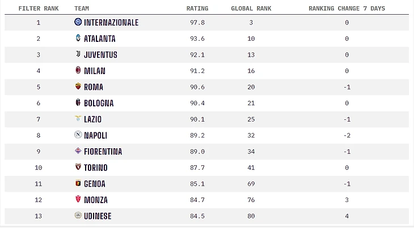Click the Filter Rank column header
414x228 pixels.
tap(39, 8)
